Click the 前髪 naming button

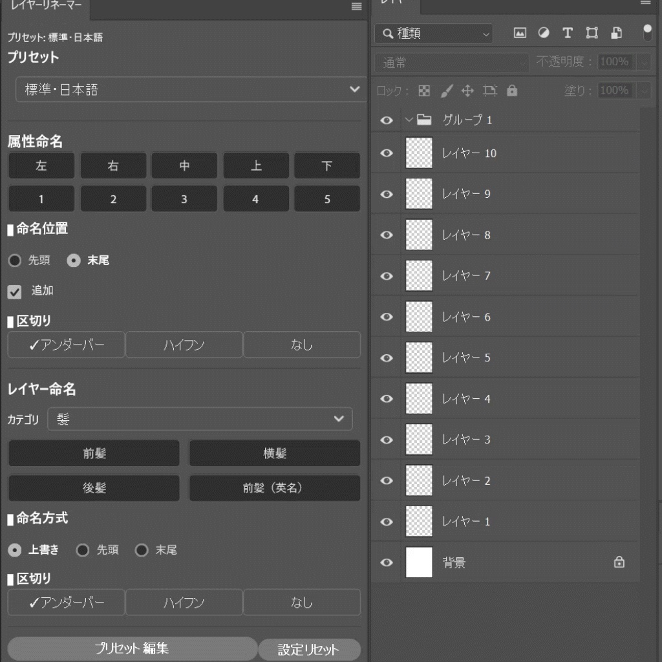94,453
